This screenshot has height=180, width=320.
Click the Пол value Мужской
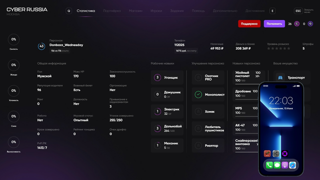coord(44,76)
